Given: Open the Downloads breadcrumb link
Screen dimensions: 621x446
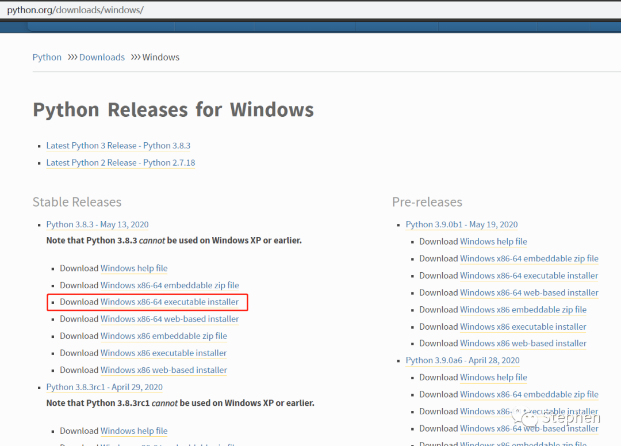Looking at the screenshot, I should [102, 58].
